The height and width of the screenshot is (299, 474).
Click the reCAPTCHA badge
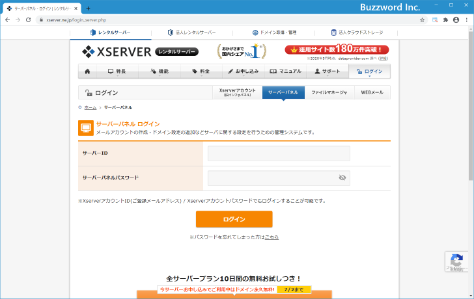[456, 261]
